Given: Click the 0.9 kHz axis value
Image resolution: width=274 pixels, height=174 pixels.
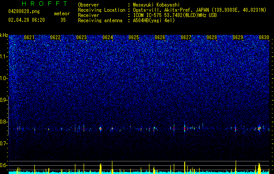Looking at the screenshot, I should [4, 100].
